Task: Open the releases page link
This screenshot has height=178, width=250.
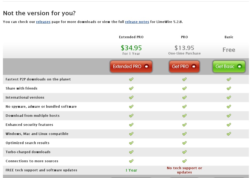Action: [x=43, y=22]
